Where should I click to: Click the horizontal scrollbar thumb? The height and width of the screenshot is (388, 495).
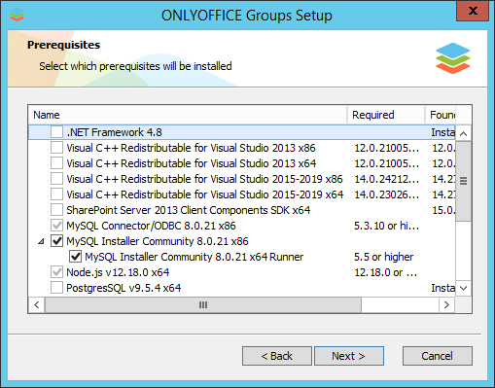(203, 305)
